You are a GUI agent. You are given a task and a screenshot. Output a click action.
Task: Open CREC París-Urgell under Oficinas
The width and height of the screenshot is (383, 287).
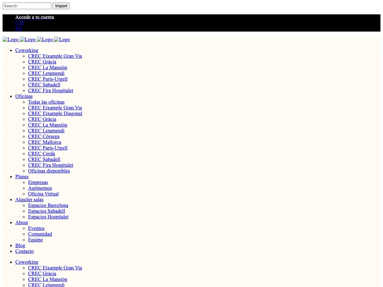coord(48,148)
